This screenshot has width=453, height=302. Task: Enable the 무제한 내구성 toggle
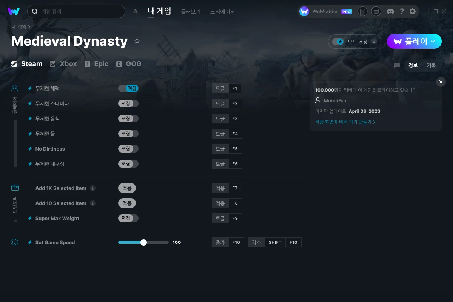point(128,164)
